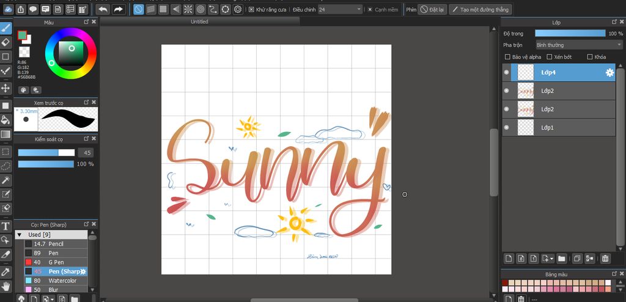
Task: Enable radial snap guide
Action: (x=188, y=9)
